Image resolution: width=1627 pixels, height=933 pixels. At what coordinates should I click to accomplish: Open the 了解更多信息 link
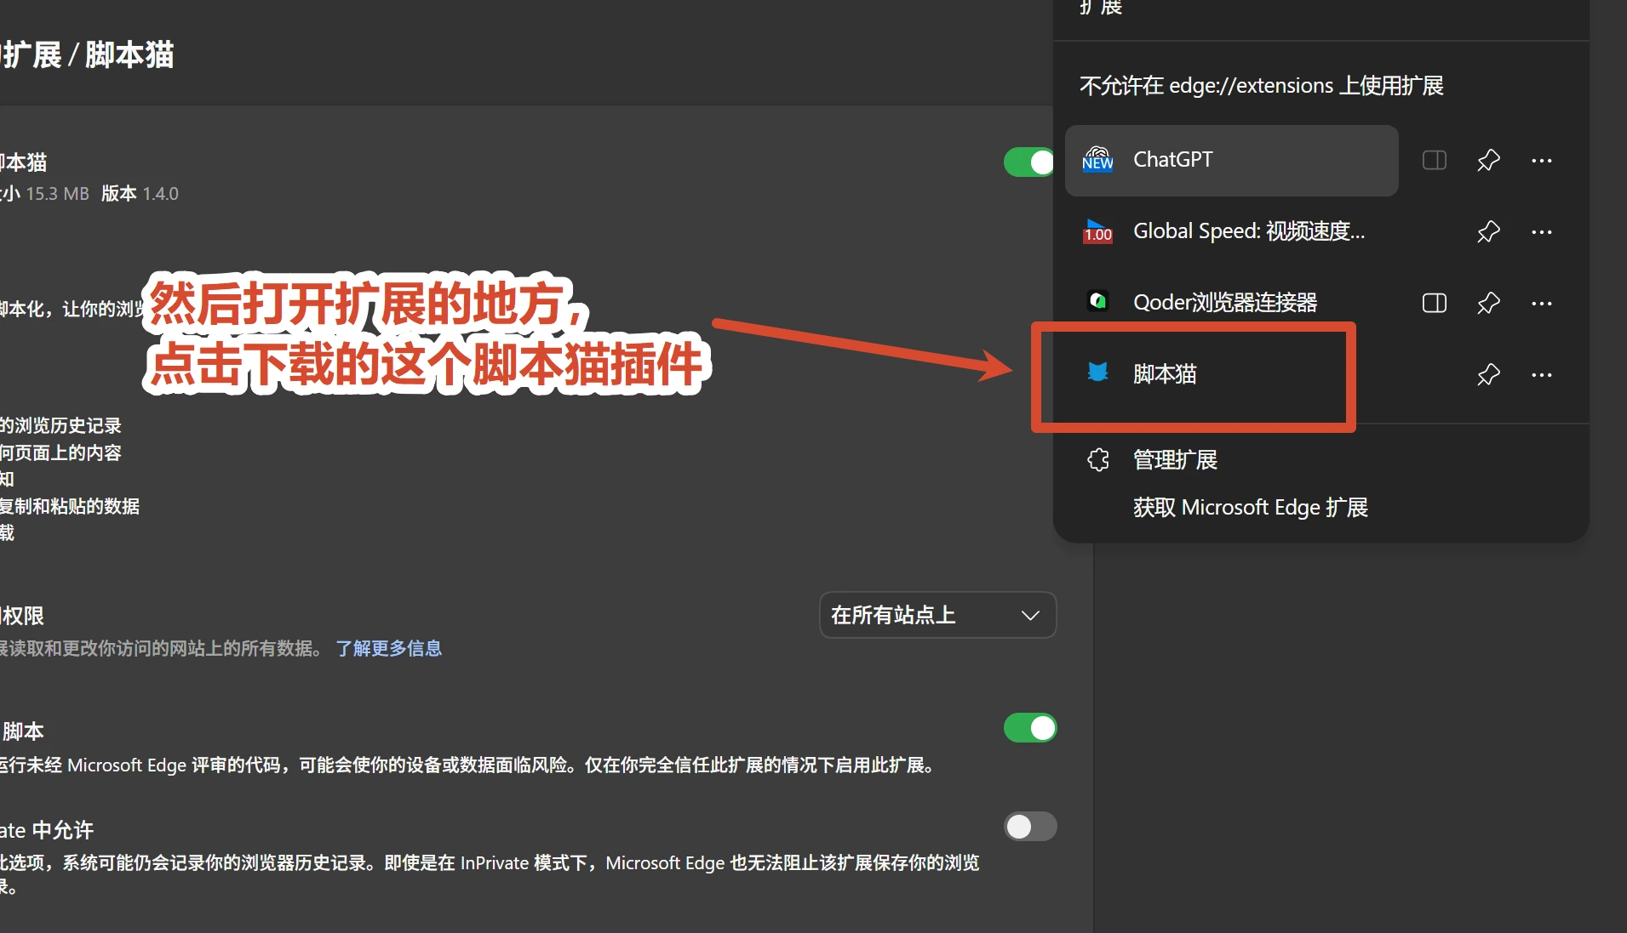389,649
